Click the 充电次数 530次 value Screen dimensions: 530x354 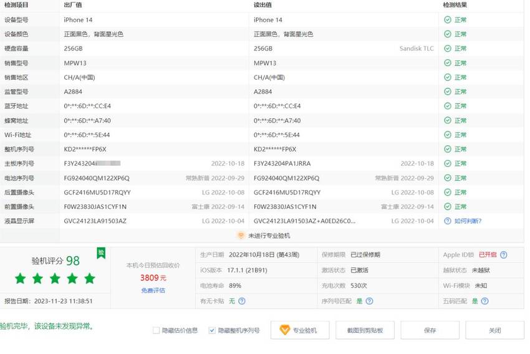[x=359, y=286]
